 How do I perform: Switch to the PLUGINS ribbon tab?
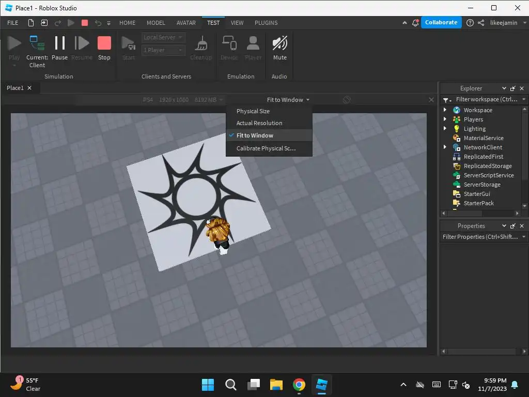266,23
